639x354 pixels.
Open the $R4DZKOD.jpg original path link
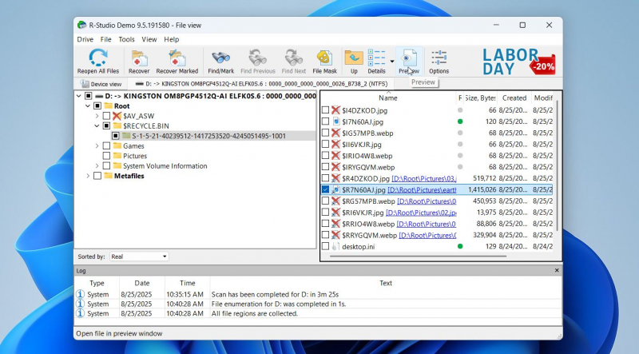click(x=424, y=178)
